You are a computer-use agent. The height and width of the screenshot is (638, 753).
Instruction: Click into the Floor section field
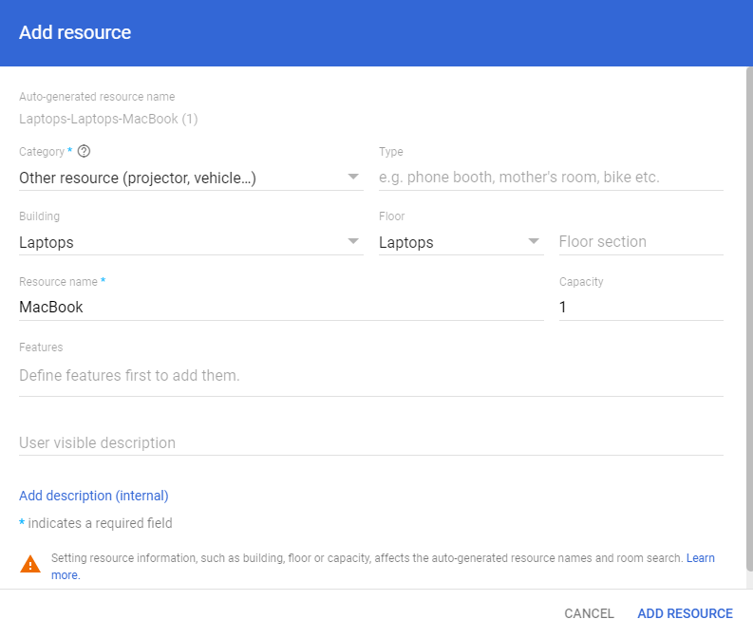640,242
